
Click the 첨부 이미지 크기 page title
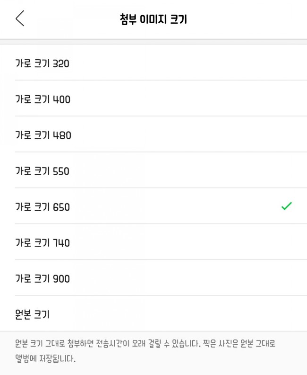(x=153, y=19)
